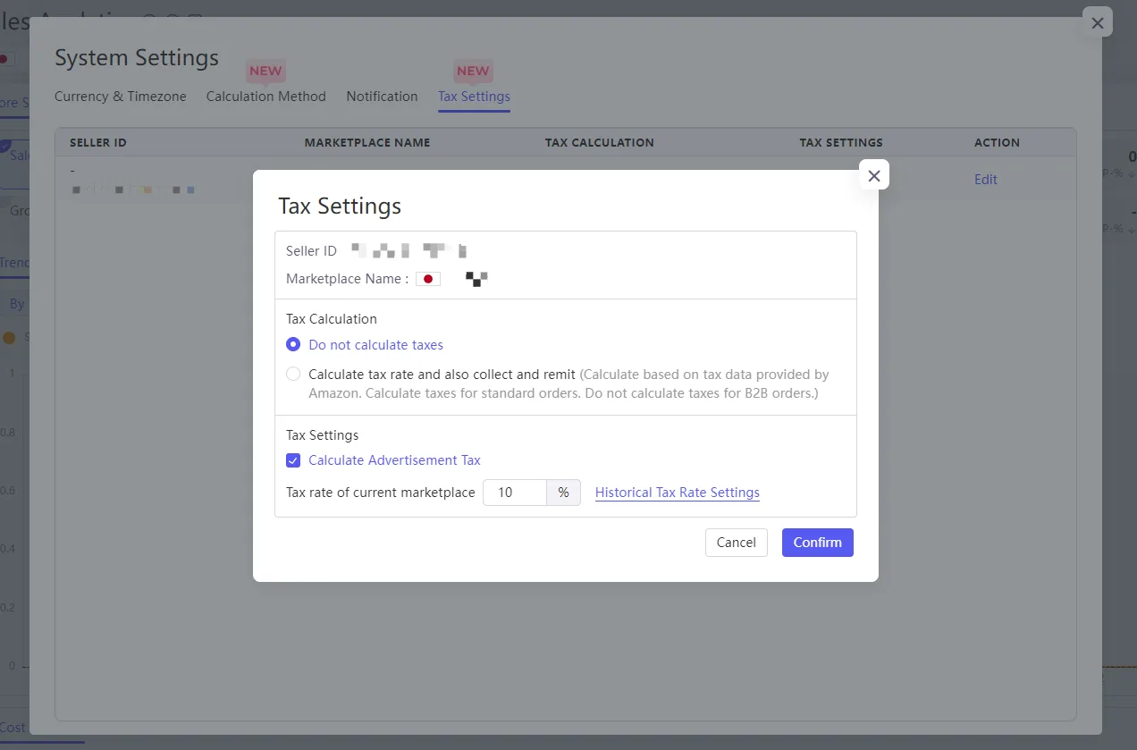Click the 'System Settings' heading
This screenshot has width=1137, height=750.
pyautogui.click(x=137, y=58)
